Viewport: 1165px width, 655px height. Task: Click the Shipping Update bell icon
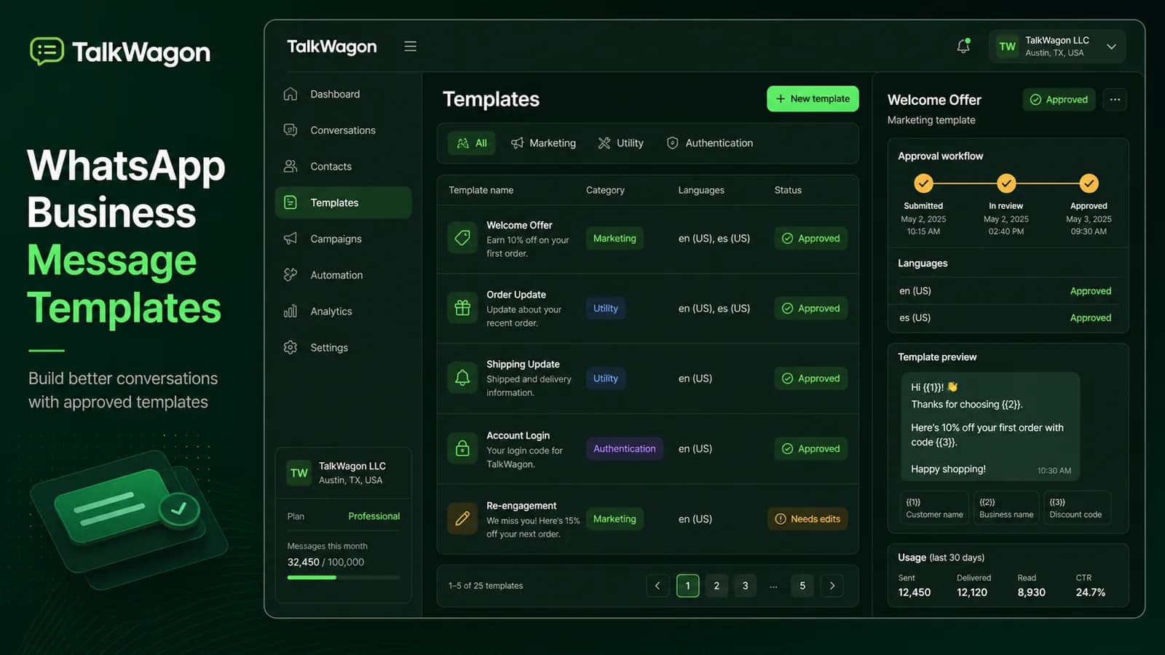point(462,378)
